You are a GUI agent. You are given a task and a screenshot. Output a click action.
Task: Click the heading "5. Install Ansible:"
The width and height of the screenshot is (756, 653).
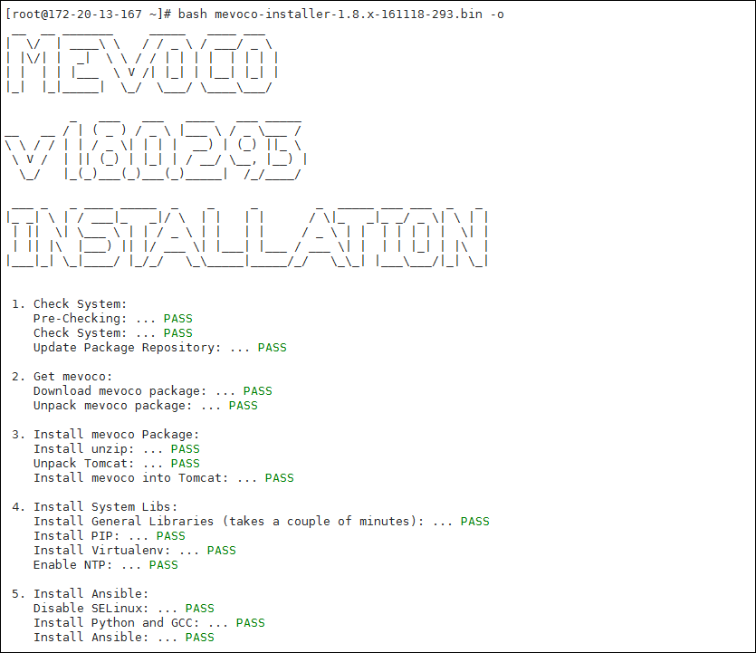(81, 593)
